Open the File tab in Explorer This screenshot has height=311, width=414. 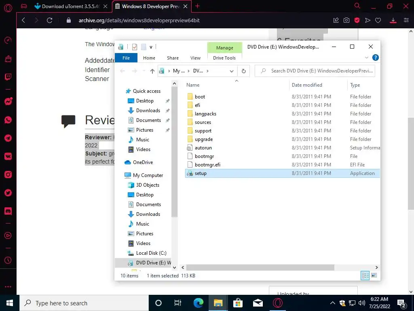[x=126, y=58]
